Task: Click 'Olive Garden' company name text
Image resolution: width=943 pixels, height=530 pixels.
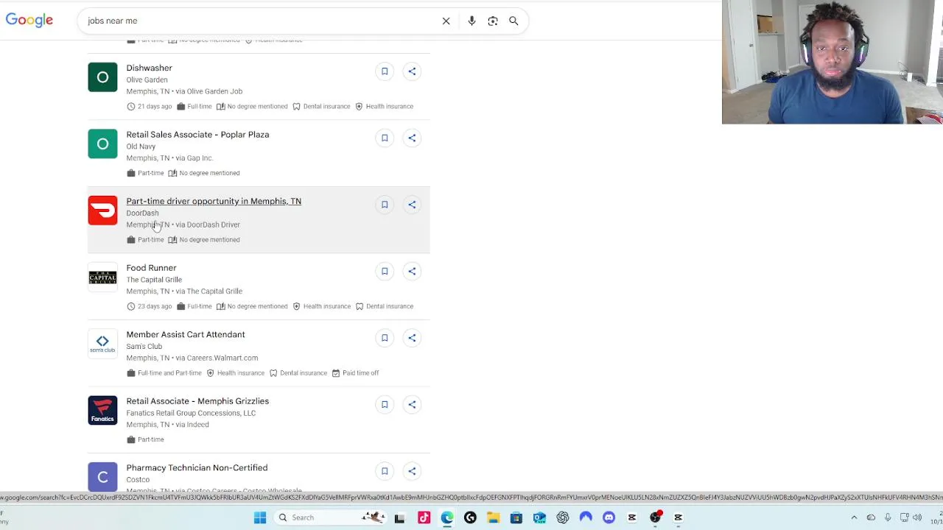Action: [147, 79]
